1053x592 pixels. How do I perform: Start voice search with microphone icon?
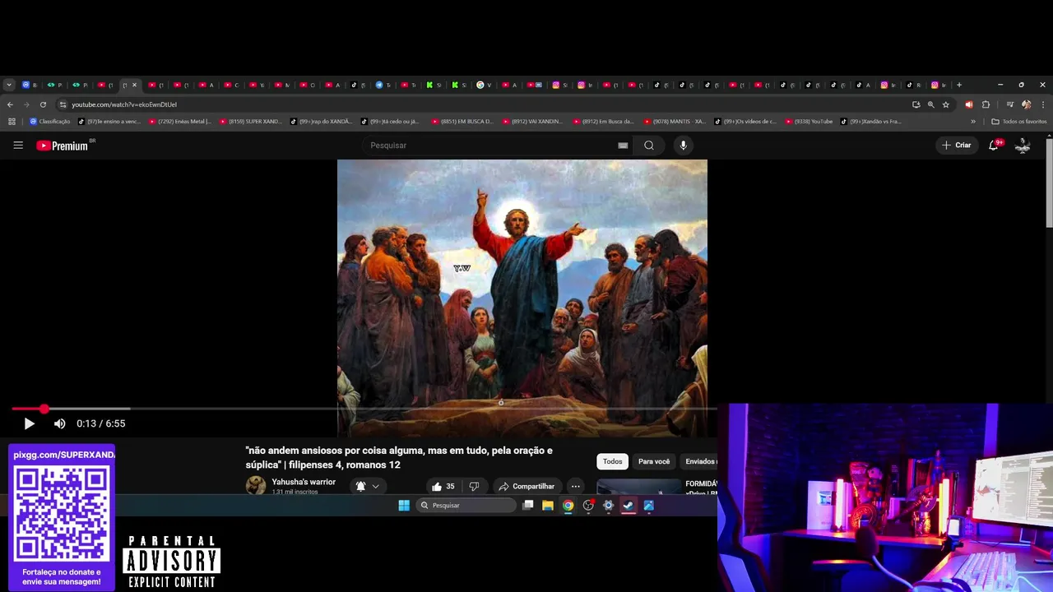[683, 146]
